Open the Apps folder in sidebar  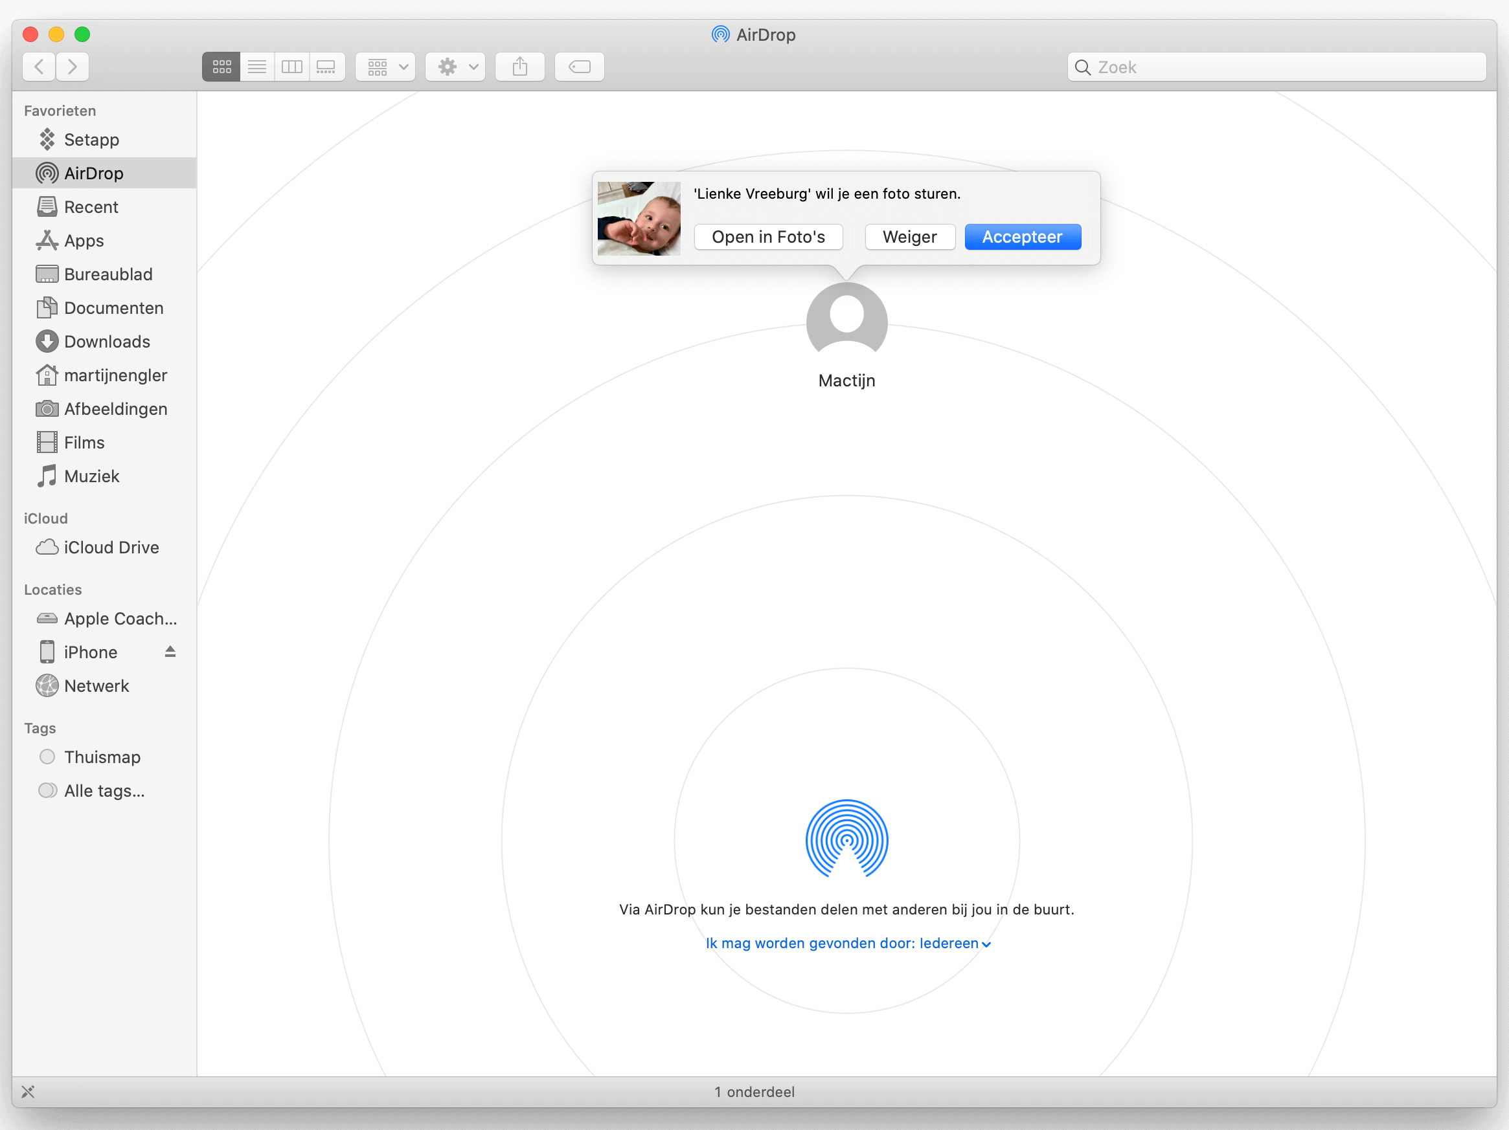point(104,241)
